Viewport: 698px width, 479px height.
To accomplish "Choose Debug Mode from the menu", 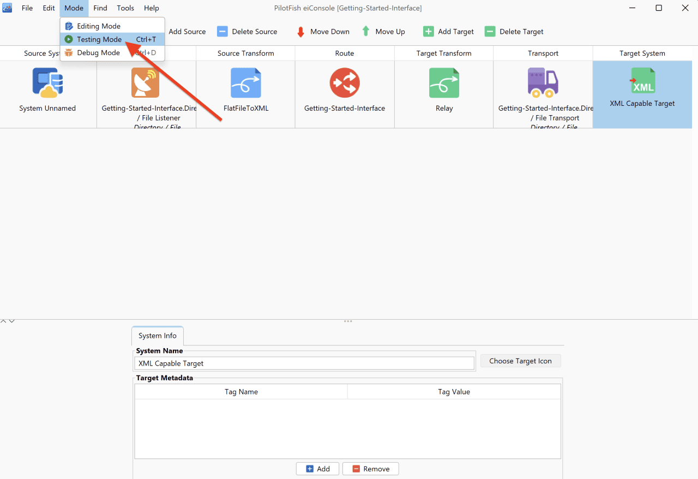I will pyautogui.click(x=112, y=53).
